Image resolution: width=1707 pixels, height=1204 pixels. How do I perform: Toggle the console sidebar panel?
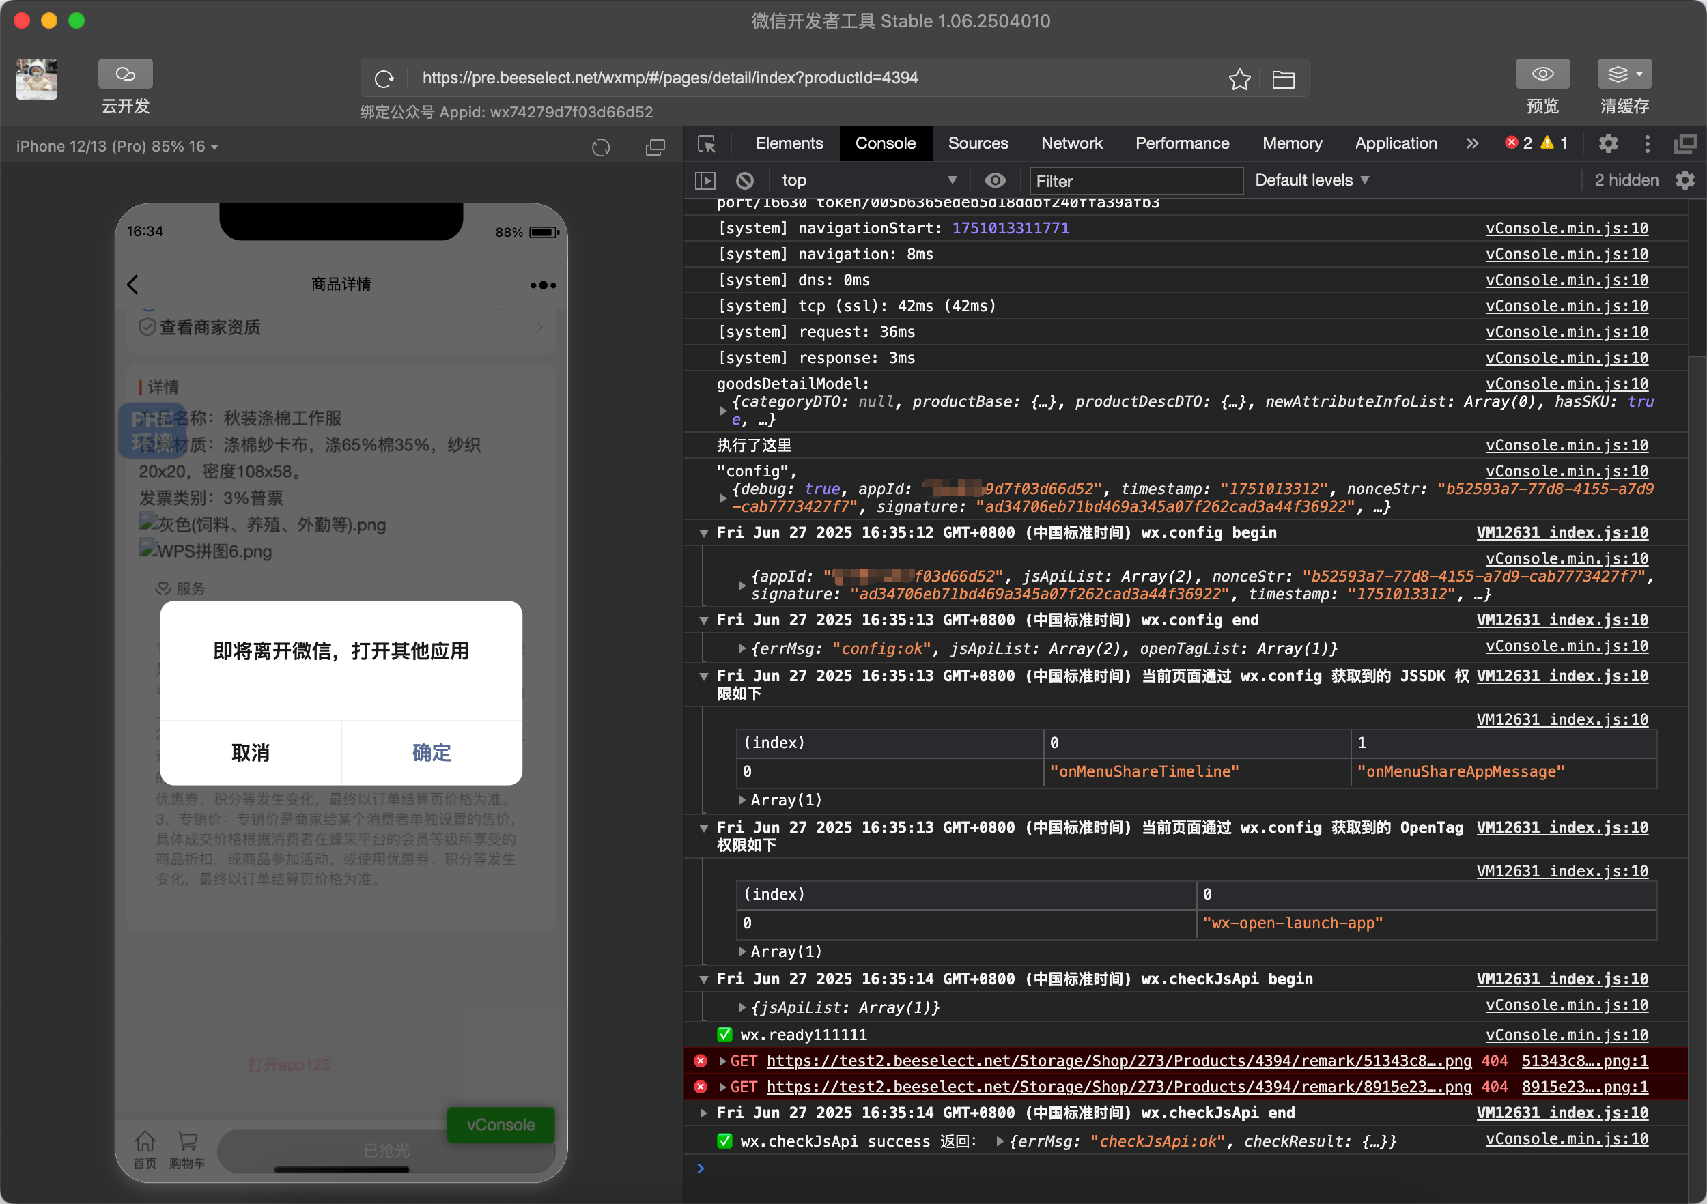point(705,181)
